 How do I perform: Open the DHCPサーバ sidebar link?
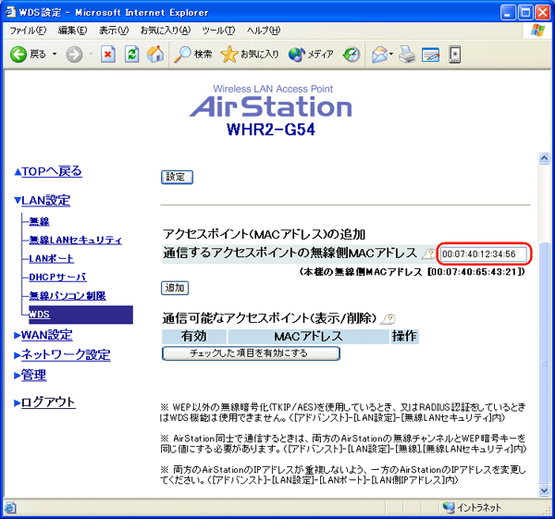pyautogui.click(x=57, y=278)
